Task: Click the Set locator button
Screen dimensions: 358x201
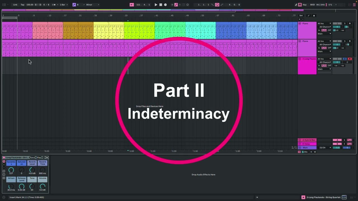Action: point(301,16)
